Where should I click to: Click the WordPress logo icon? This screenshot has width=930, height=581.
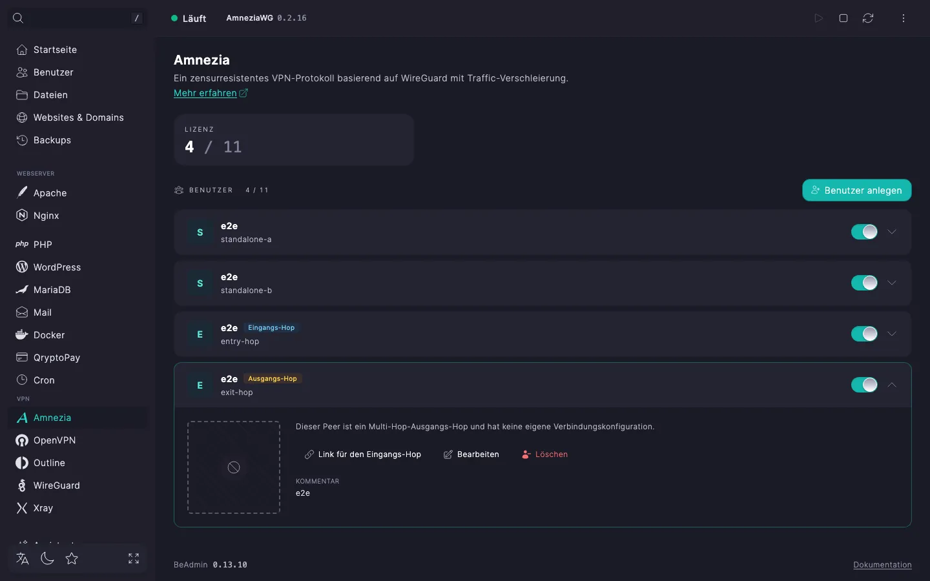(22, 267)
